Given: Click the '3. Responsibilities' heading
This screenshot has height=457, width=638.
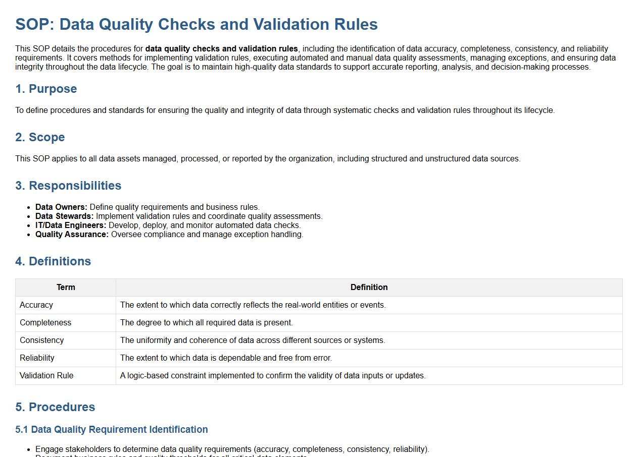Looking at the screenshot, I should pyautogui.click(x=68, y=186).
